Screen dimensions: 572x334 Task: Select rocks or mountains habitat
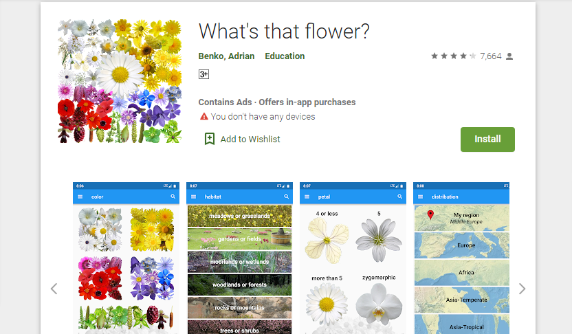click(x=240, y=308)
